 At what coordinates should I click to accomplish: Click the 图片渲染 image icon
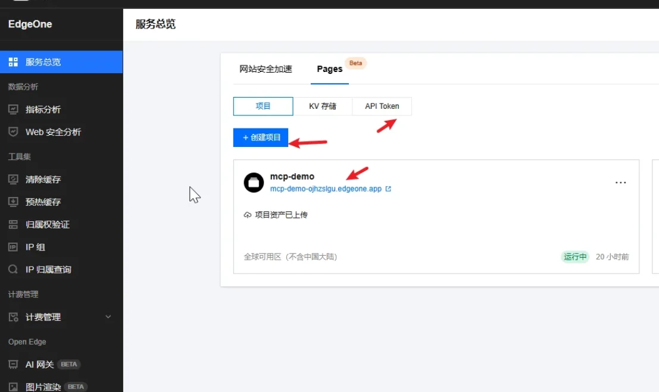[x=13, y=387]
